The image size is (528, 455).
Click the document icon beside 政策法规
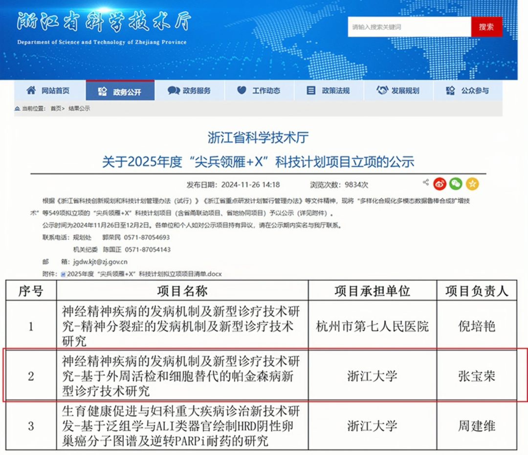[x=311, y=90]
